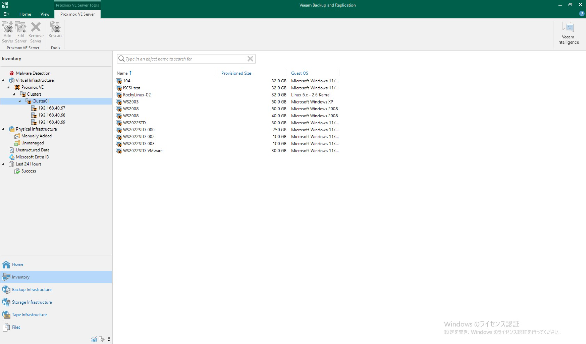Select the WS2022STD-000 VM
Screen dimensions: 586x344
coord(139,130)
